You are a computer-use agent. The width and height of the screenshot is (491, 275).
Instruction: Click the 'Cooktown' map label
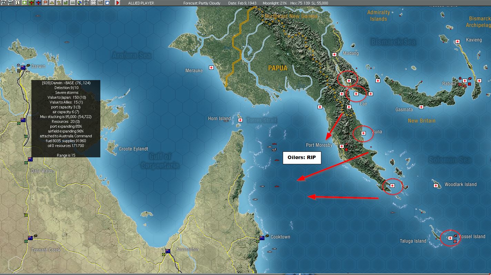280,237
